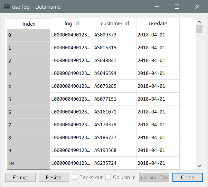The image size is (208, 187).
Task: Select customer_id cell AS077151
Action: (115, 99)
